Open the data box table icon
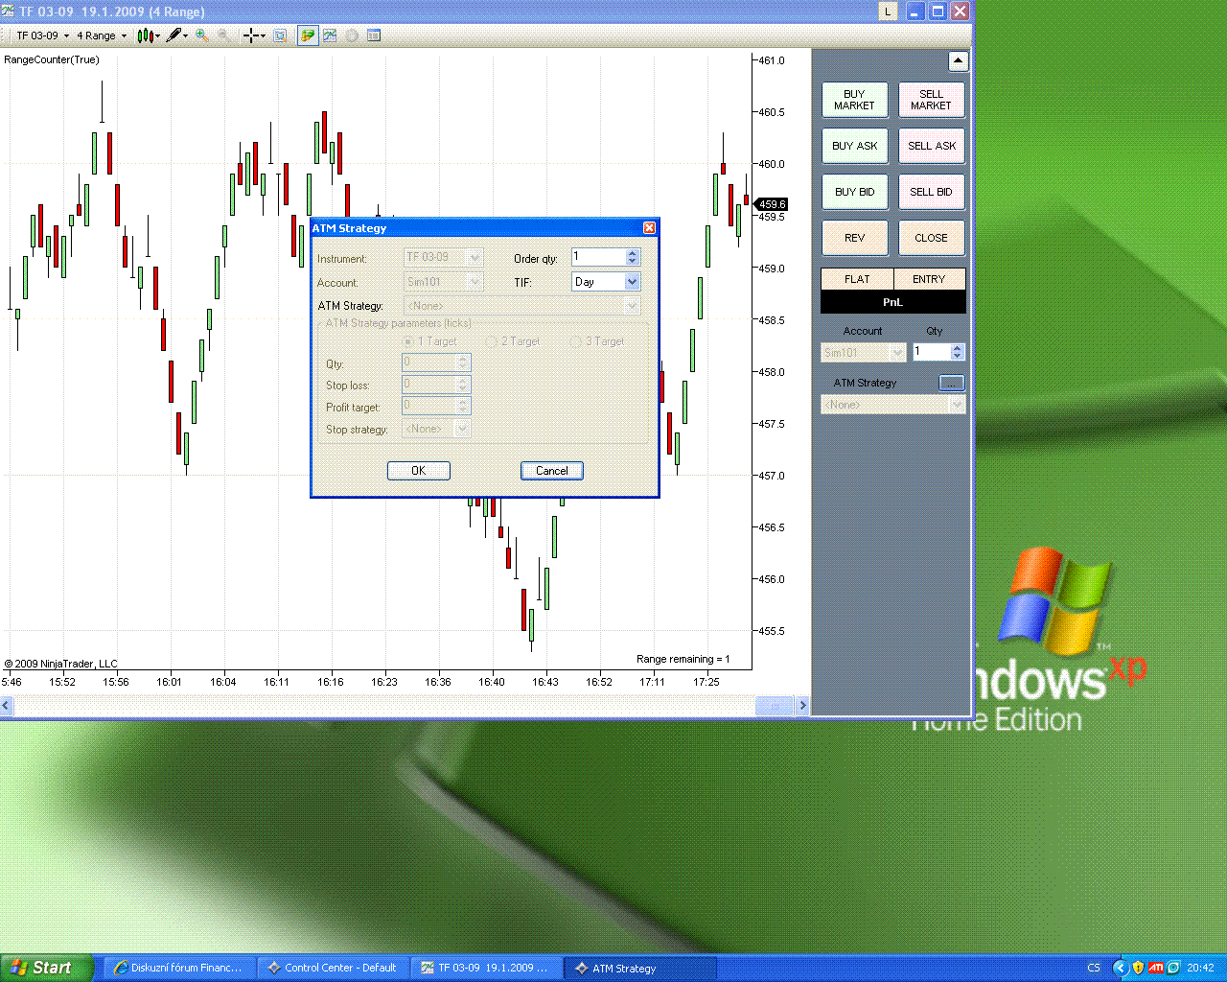Screen dimensions: 1227x982 coord(374,35)
